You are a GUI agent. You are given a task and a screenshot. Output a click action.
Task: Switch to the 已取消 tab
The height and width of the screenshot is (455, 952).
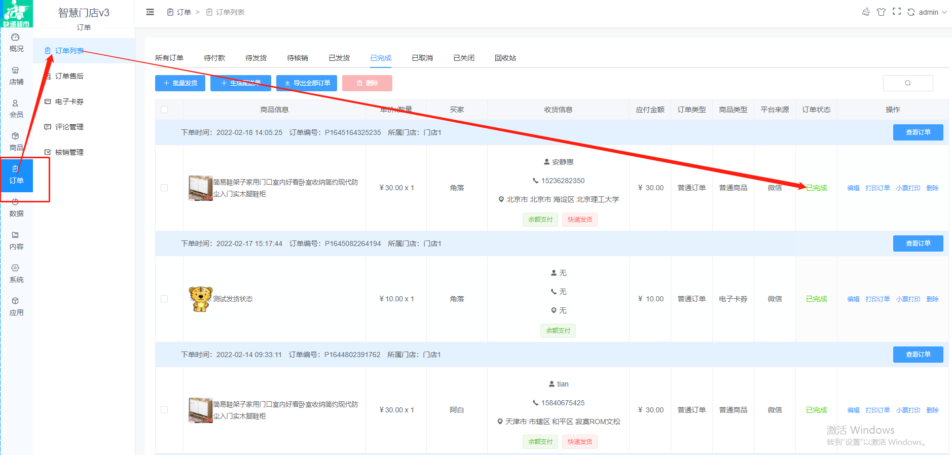pyautogui.click(x=422, y=58)
